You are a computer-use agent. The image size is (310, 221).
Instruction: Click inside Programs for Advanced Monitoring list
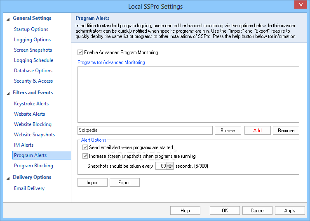(x=188, y=95)
